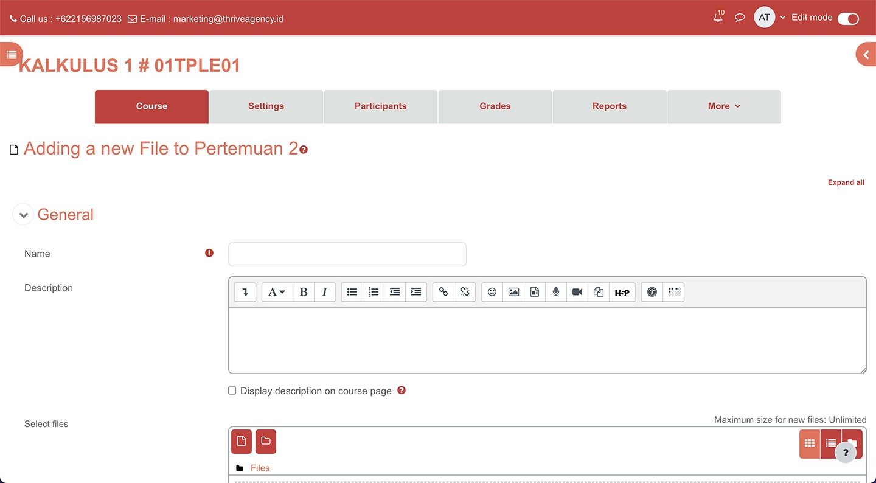Switch file picker to icon grid view

(x=810, y=443)
